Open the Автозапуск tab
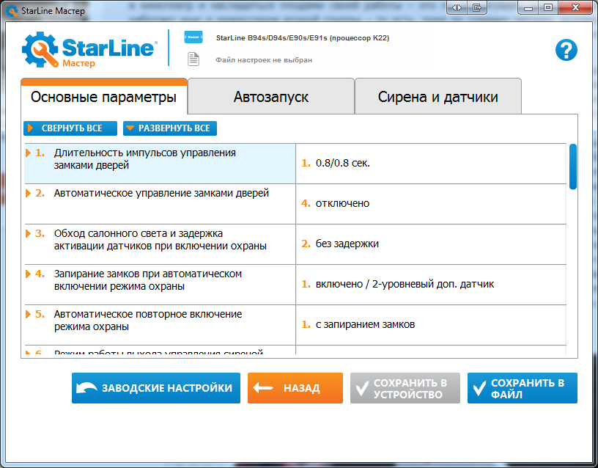 pyautogui.click(x=270, y=97)
